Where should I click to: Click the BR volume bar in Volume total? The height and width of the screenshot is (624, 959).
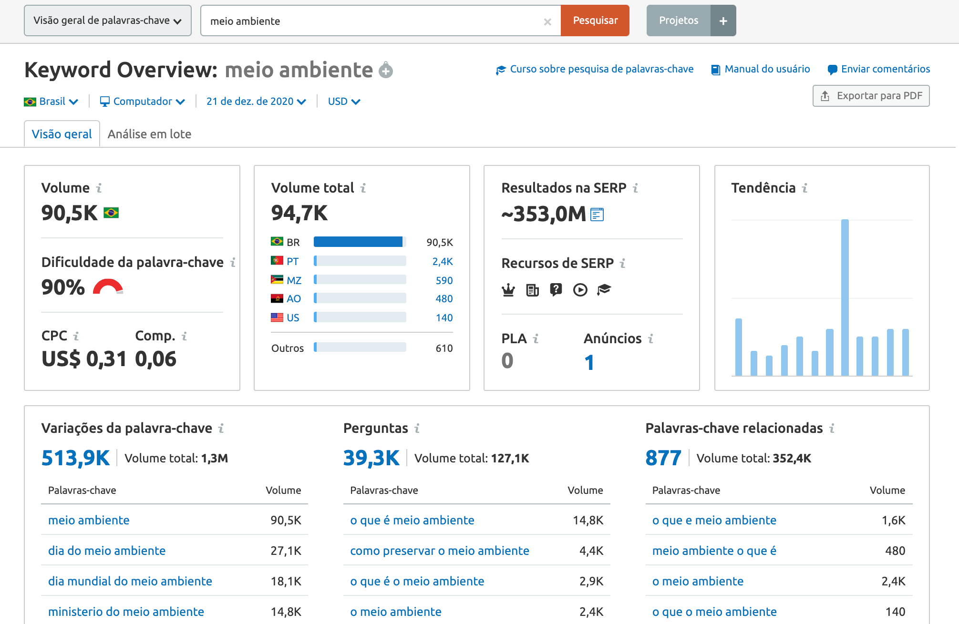pos(360,242)
